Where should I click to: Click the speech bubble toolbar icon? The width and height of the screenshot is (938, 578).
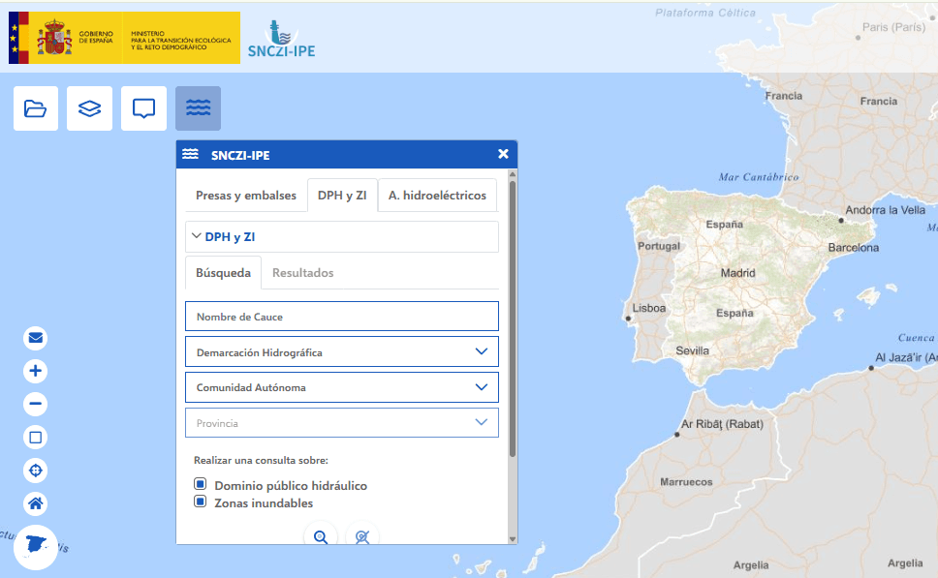pos(144,108)
